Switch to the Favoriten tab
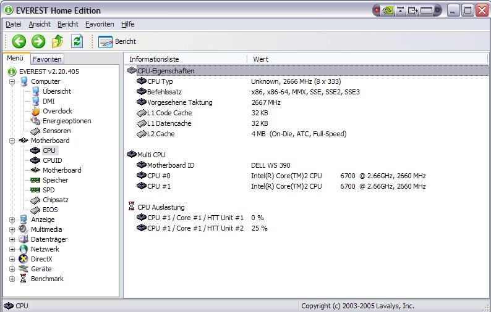The image size is (491, 312). point(47,59)
